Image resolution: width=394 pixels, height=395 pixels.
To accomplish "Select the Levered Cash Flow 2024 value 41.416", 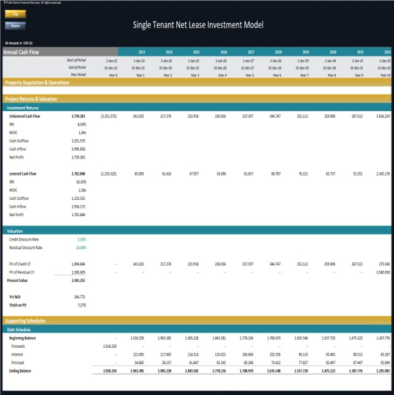I will coord(166,174).
